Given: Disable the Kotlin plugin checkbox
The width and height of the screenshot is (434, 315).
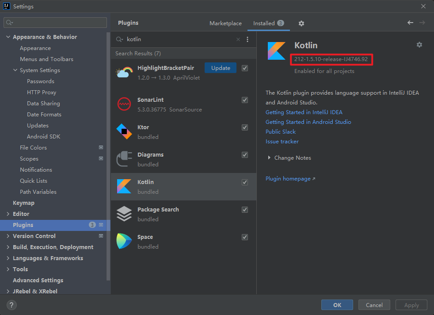Looking at the screenshot, I should [x=245, y=182].
